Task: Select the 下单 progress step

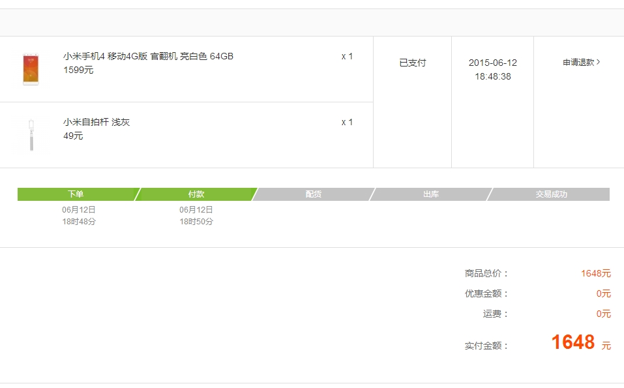Action: [76, 194]
